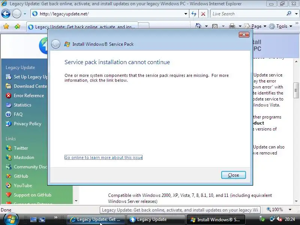Expand the Home button dropdown arrow
The width and height of the screenshot is (300, 225).
[207, 26]
